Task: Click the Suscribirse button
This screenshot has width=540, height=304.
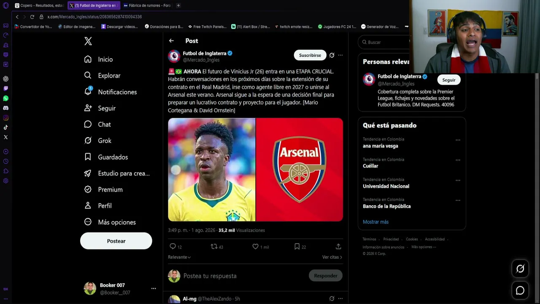Action: coord(310,55)
